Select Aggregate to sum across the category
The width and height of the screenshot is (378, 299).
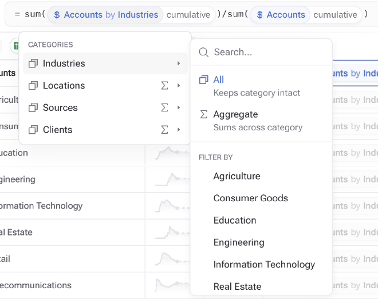coord(261,121)
